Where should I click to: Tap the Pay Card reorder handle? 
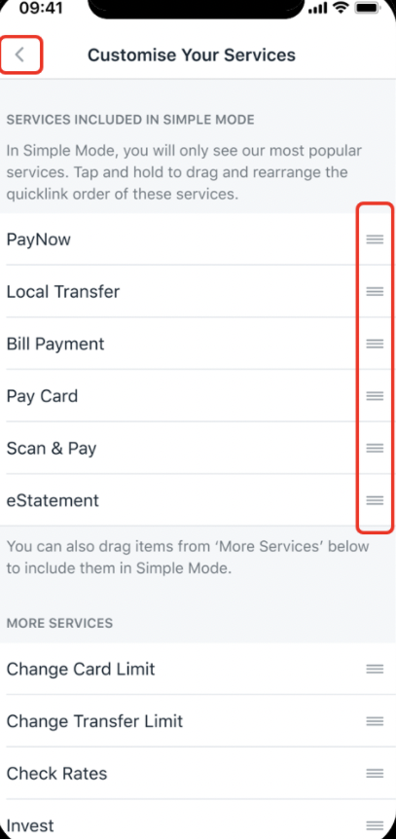pos(375,396)
